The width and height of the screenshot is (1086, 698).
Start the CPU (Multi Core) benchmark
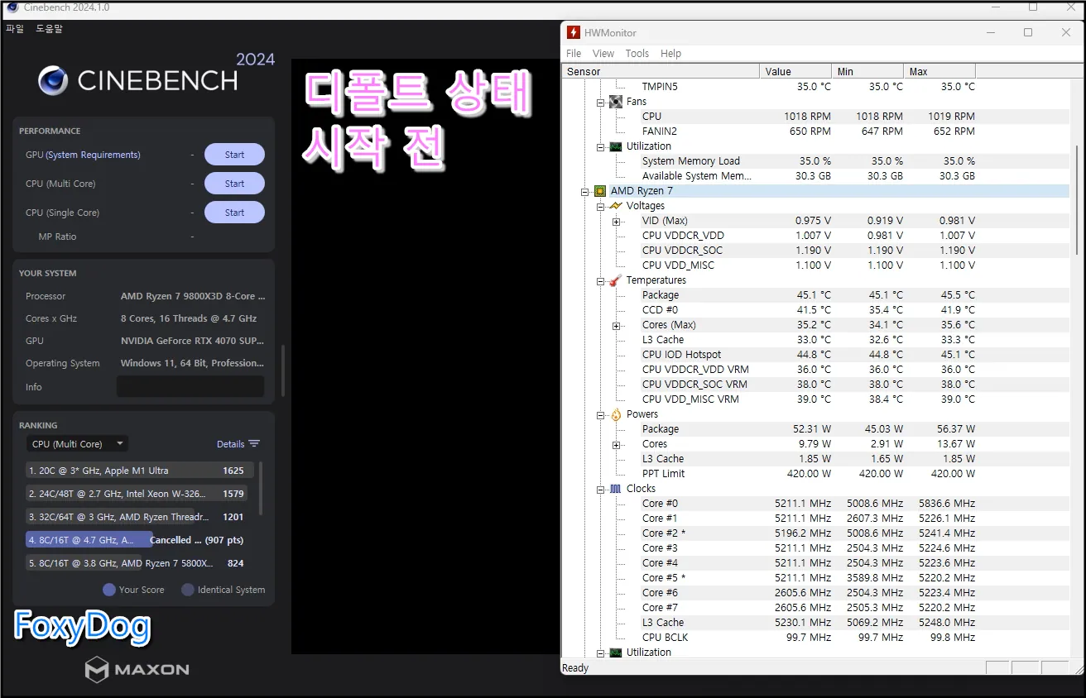point(234,184)
